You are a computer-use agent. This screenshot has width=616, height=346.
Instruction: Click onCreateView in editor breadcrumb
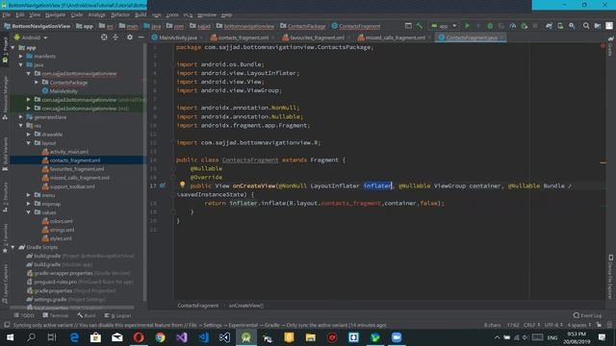click(x=246, y=306)
